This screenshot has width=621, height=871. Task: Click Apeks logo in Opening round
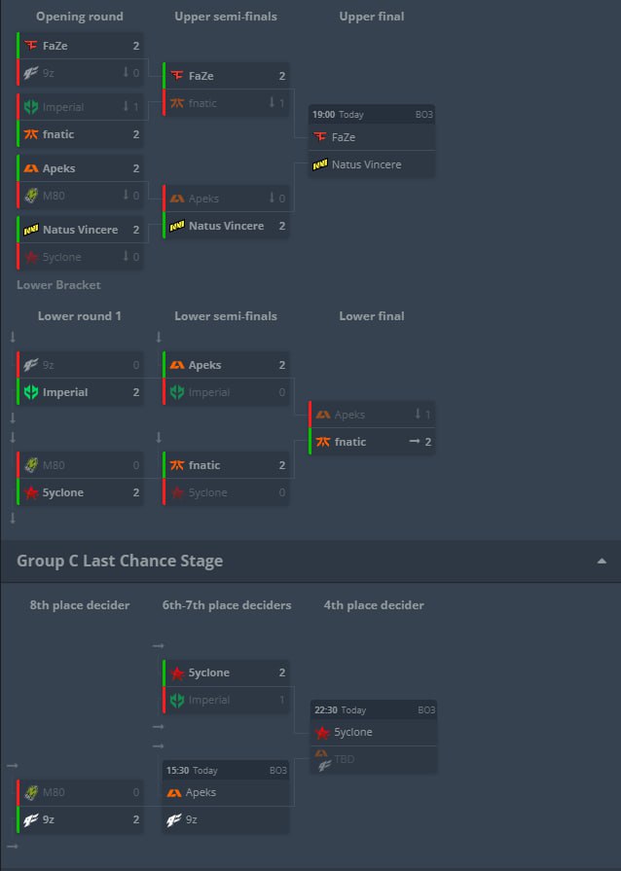coord(31,168)
